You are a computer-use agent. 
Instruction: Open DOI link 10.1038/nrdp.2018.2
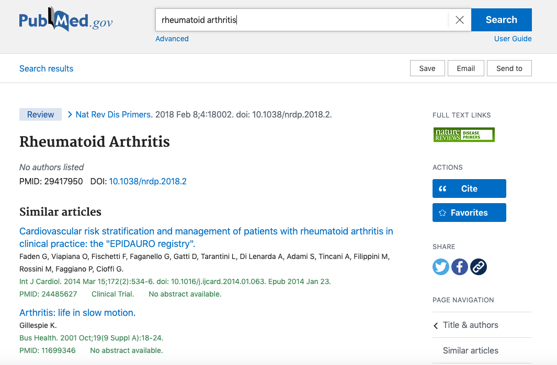point(147,181)
